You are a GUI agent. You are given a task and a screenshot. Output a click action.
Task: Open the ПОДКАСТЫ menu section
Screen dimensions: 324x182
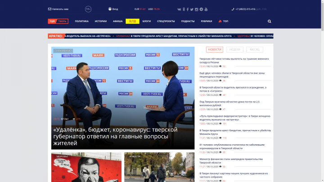pyautogui.click(x=188, y=21)
